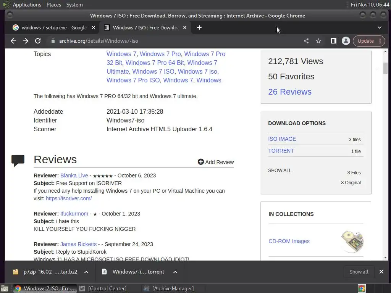Click the Addeddate 2021-03-10 value
Image resolution: width=391 pixels, height=293 pixels.
pos(135,112)
